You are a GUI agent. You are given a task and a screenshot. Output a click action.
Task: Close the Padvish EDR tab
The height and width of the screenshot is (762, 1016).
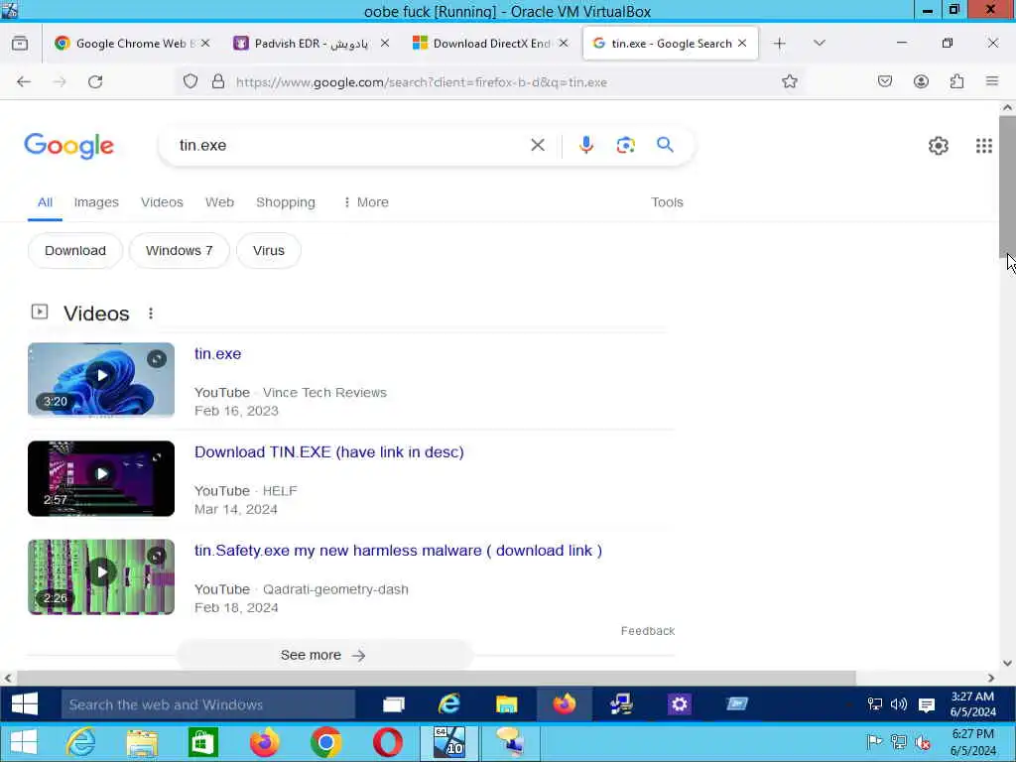point(385,44)
